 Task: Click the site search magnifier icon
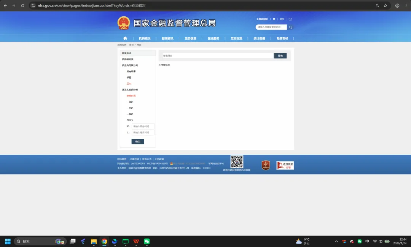[x=290, y=27]
